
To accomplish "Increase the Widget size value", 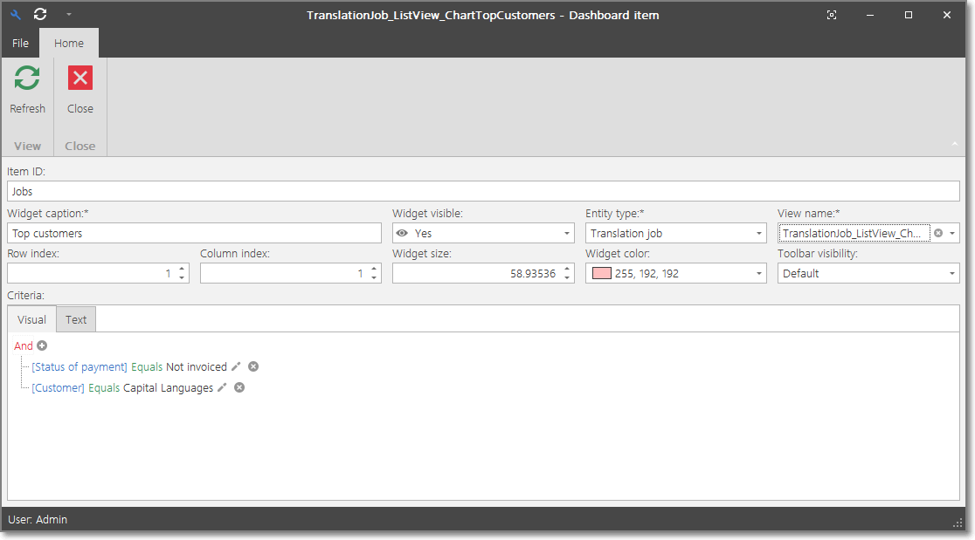I will click(567, 270).
